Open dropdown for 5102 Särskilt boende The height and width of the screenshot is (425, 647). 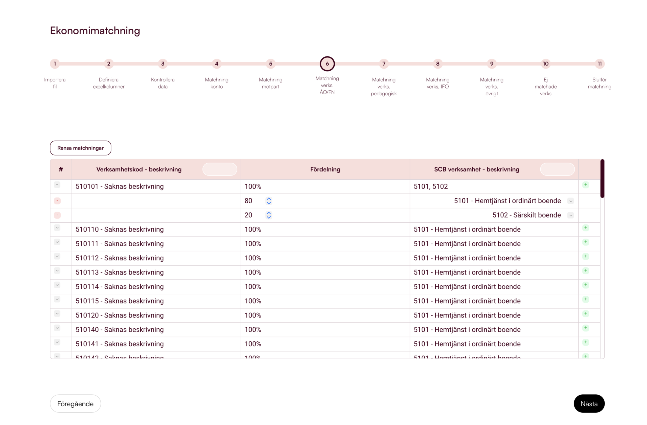click(570, 215)
